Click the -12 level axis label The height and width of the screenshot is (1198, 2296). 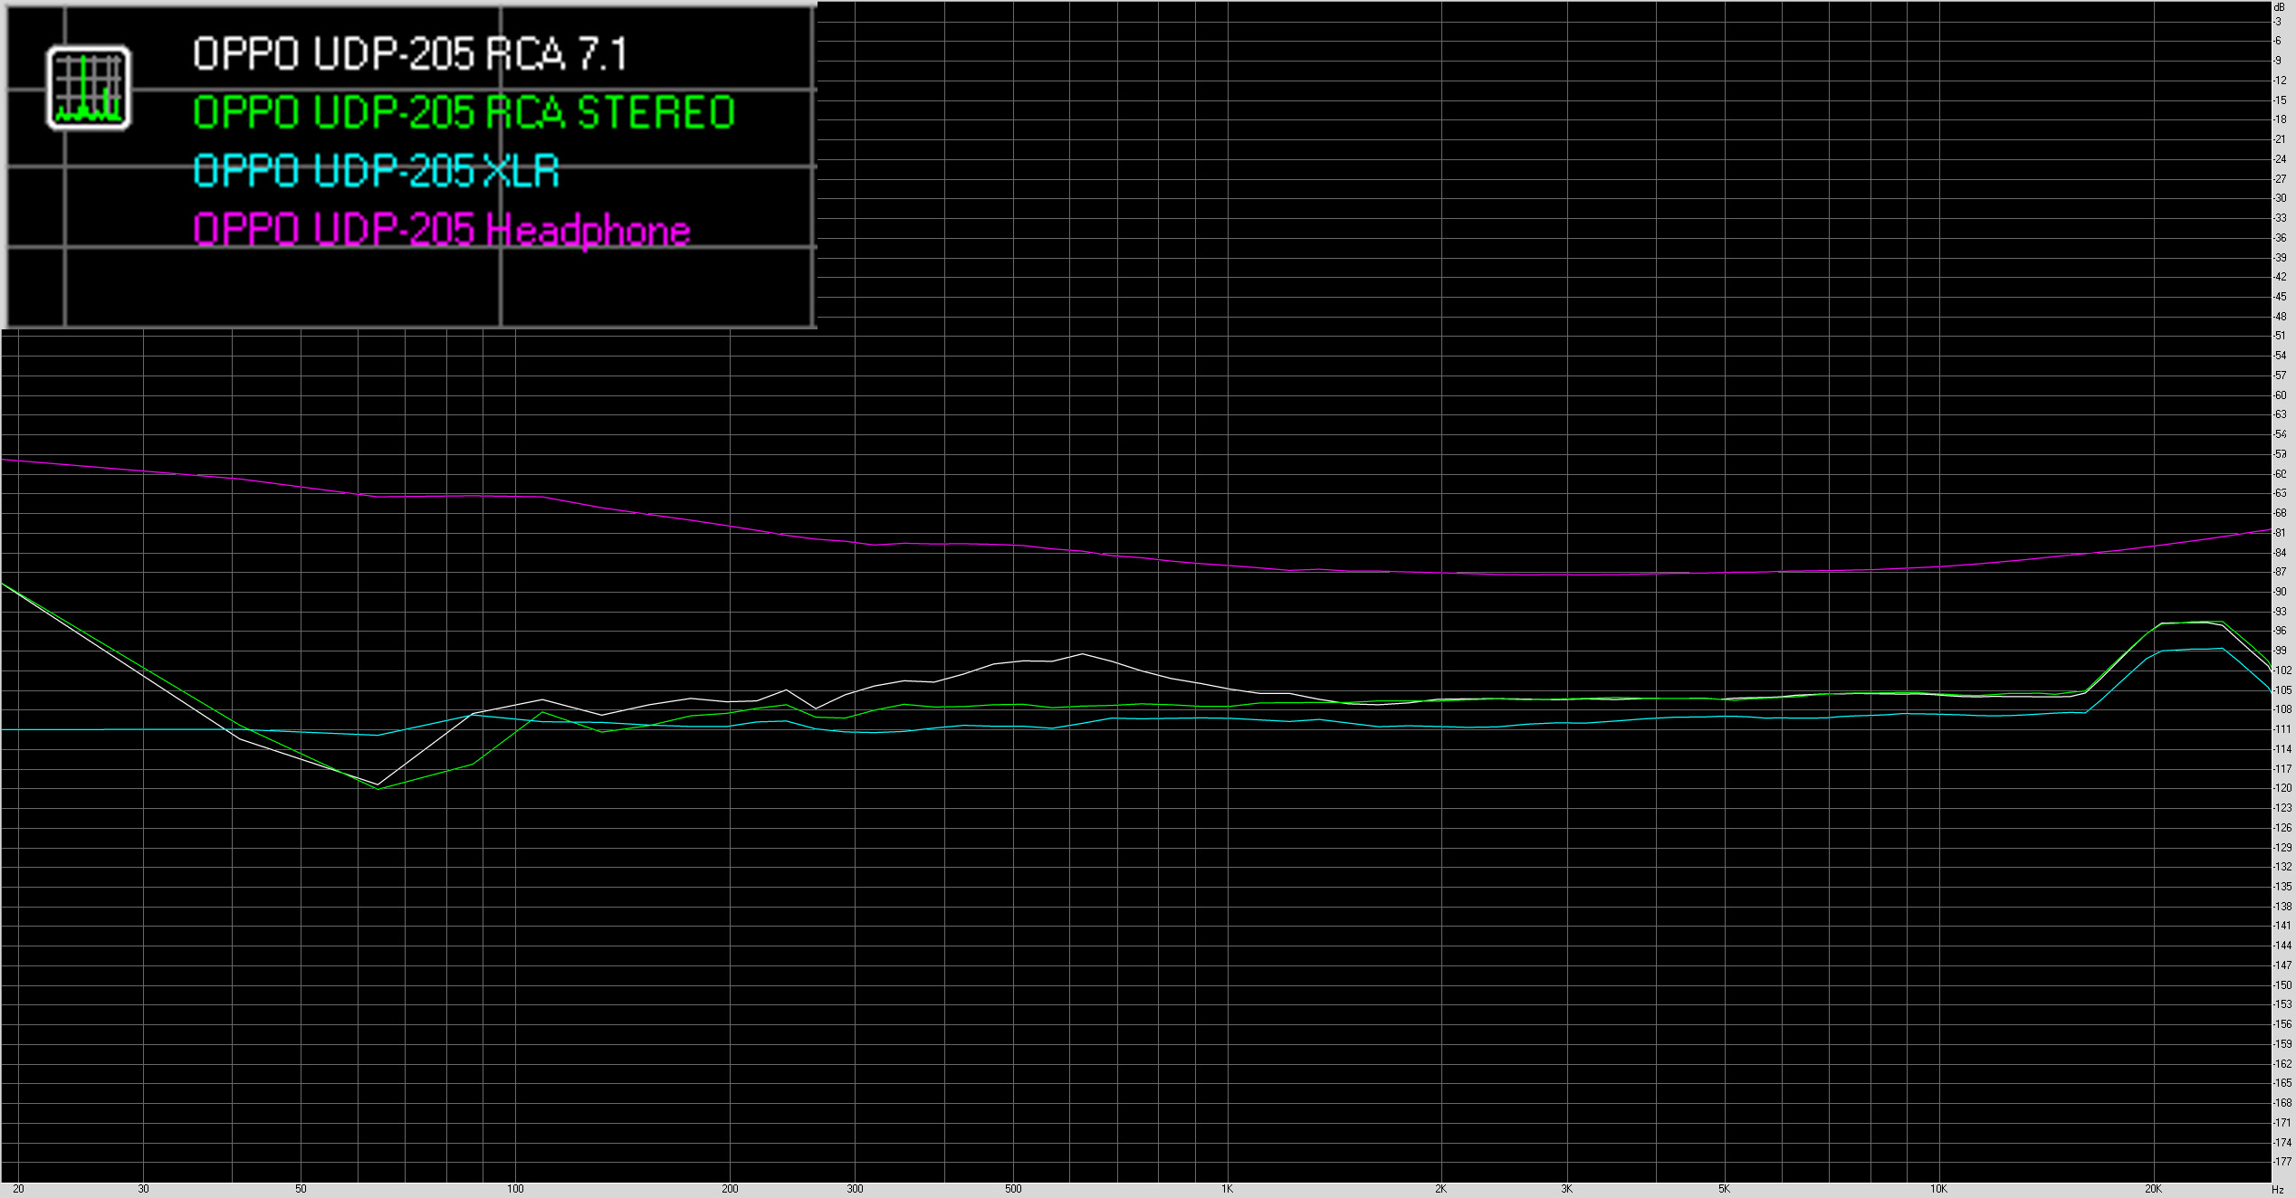point(2281,81)
